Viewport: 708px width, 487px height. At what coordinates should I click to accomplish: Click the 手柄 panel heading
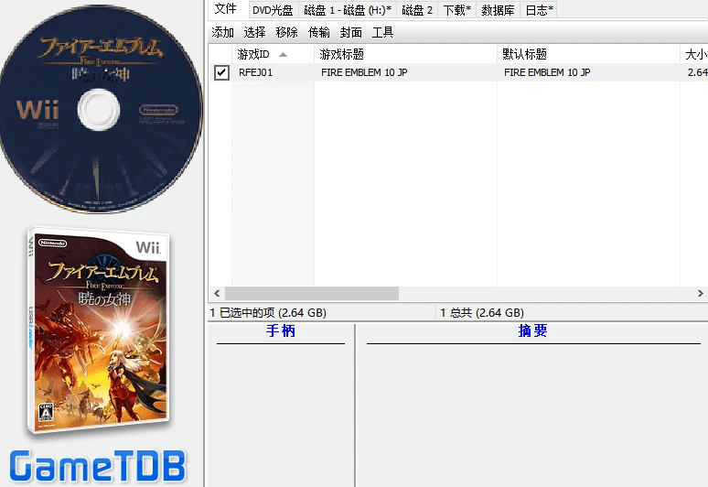281,330
